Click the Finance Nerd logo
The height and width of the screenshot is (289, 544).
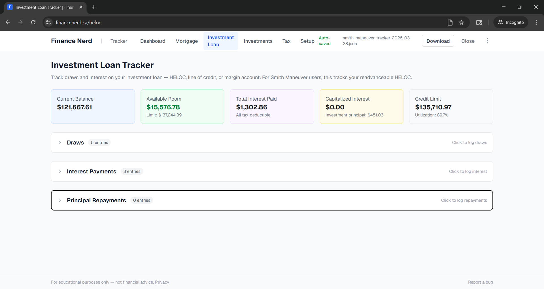pyautogui.click(x=71, y=41)
